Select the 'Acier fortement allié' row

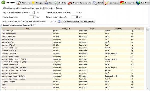73,37
